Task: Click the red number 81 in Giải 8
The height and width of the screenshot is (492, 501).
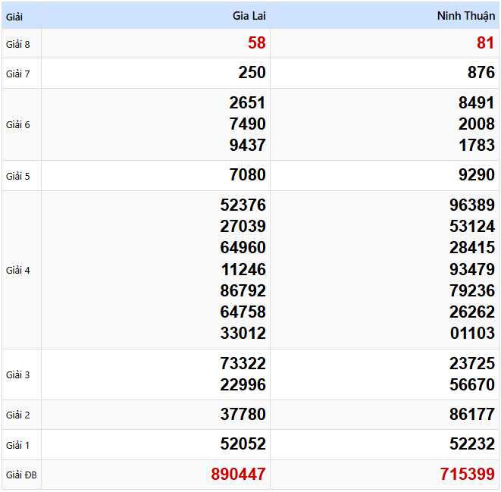Action: pyautogui.click(x=485, y=43)
